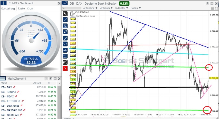Screen dimensions: 219x119
Task: Open the DB - MDAX row
Action: [x=29, y=96]
